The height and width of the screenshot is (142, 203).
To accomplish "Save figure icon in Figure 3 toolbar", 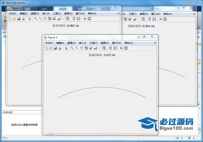I will pos(55,48).
